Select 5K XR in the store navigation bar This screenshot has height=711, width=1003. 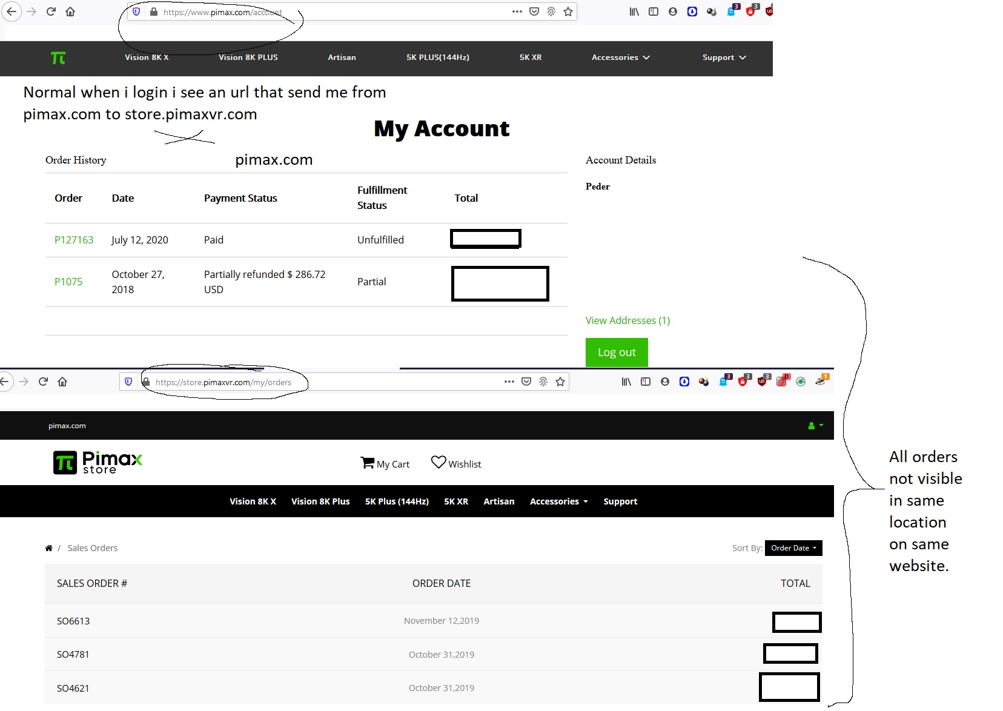pos(455,501)
